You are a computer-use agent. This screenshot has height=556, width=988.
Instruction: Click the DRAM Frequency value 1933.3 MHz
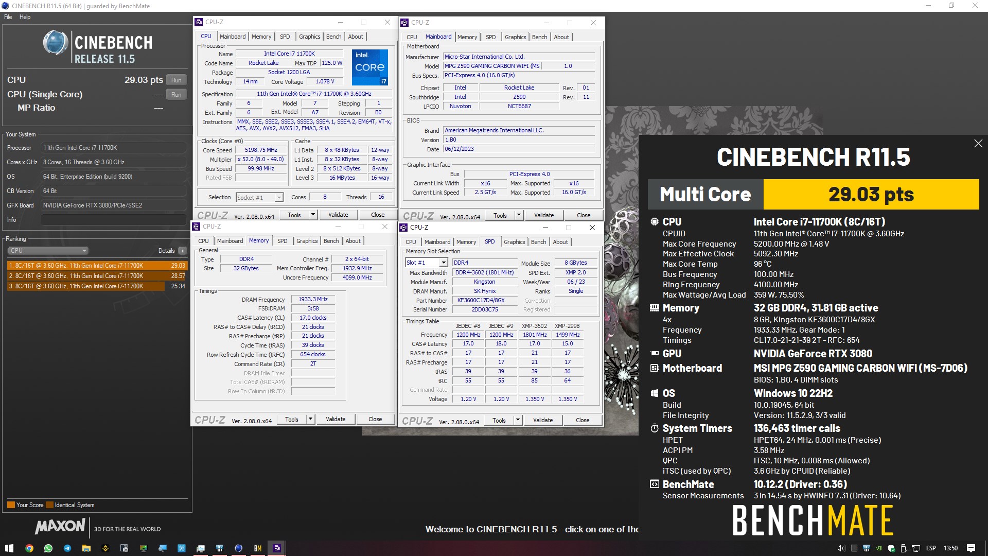tap(313, 299)
